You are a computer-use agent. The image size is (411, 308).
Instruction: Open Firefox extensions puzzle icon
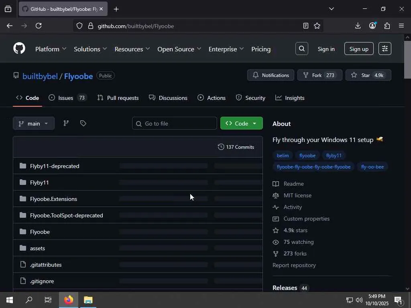(x=387, y=26)
